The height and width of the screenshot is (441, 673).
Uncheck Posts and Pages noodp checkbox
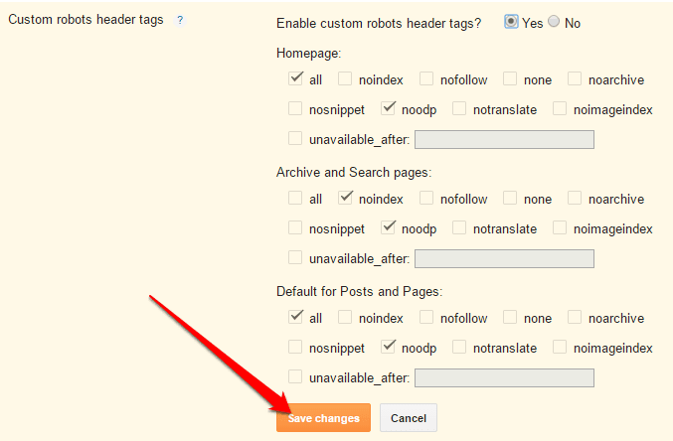(x=388, y=347)
